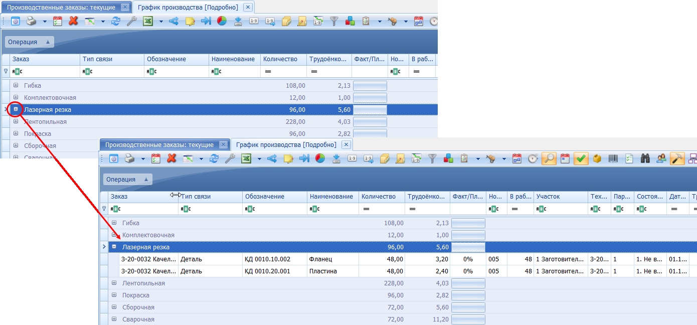Expand the Лентопильная group in front window
The width and height of the screenshot is (697, 325).
(x=114, y=283)
